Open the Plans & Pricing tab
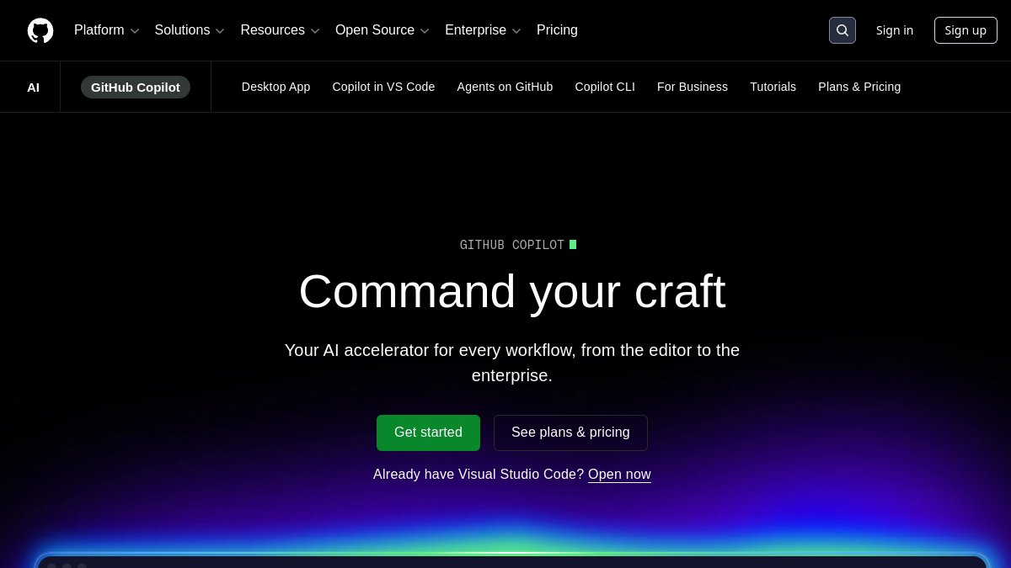1011x568 pixels. coord(859,87)
